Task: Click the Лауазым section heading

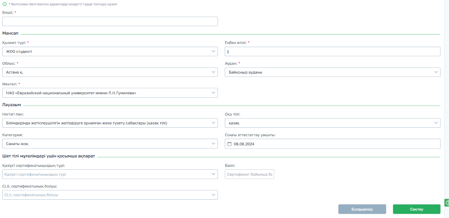Action: [12, 105]
